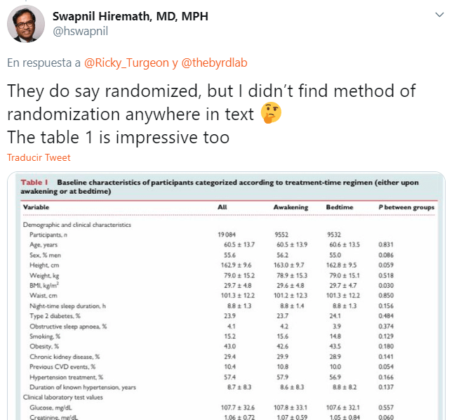Open the display name Swapnil Hiremath, MD, MPH
Viewport: 454px width, 420px height.
pyautogui.click(x=131, y=16)
